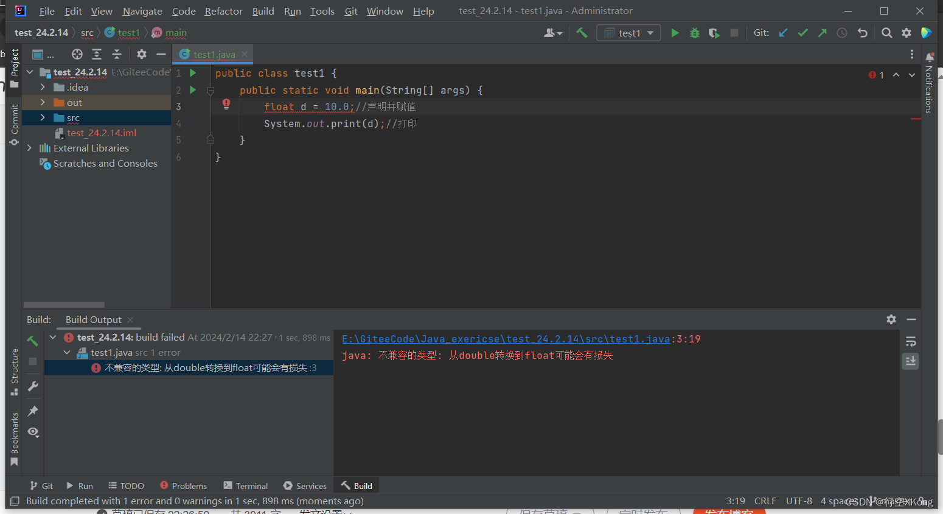Image resolution: width=943 pixels, height=514 pixels.
Task: Start the debugger
Action: click(694, 32)
